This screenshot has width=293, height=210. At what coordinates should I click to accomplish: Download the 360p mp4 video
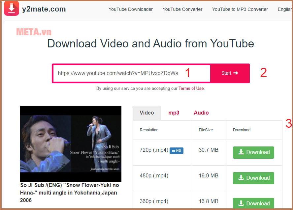coord(253,203)
